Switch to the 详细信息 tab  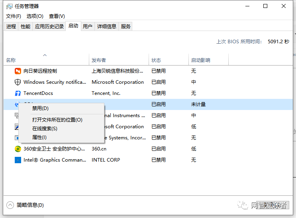[x=107, y=26]
